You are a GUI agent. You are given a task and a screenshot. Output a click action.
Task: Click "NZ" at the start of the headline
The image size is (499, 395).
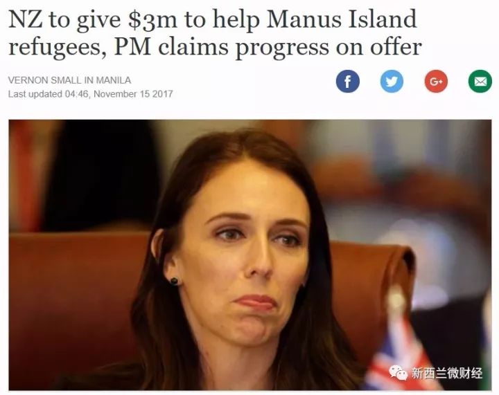click(25, 19)
